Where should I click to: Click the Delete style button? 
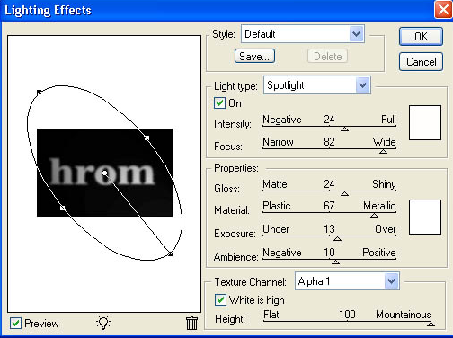(x=327, y=57)
